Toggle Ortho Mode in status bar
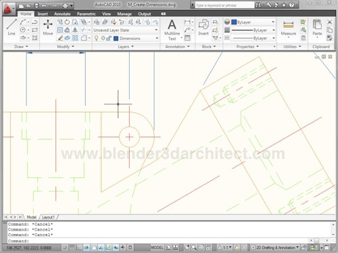 79,248
